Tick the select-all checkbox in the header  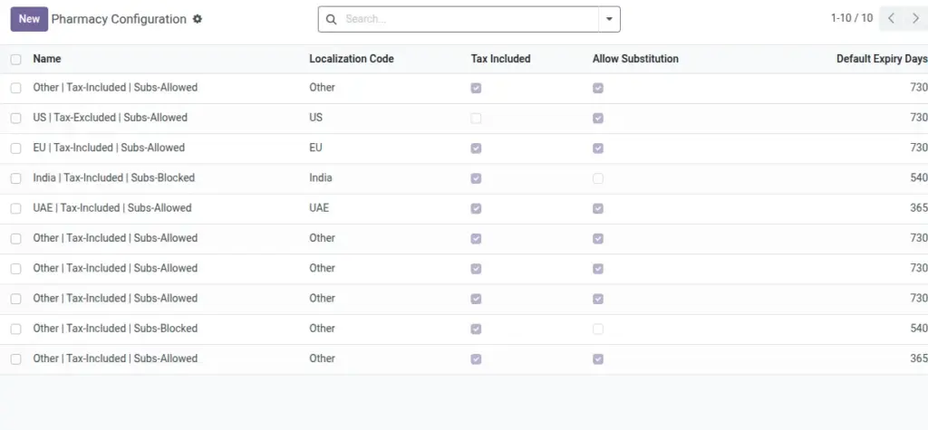click(x=16, y=59)
